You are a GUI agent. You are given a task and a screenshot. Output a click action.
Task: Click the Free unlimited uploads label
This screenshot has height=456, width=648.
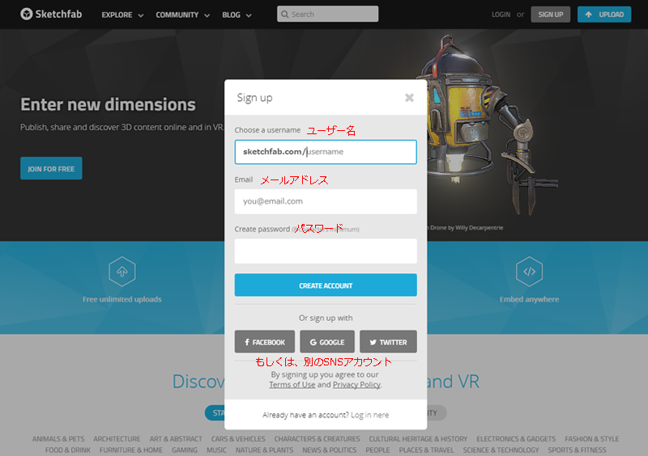click(x=122, y=299)
